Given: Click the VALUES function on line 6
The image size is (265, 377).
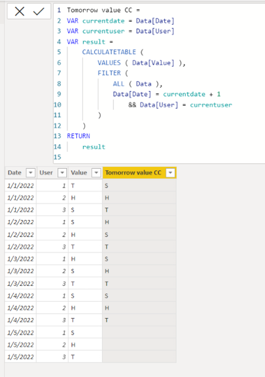Looking at the screenshot, I should [109, 63].
